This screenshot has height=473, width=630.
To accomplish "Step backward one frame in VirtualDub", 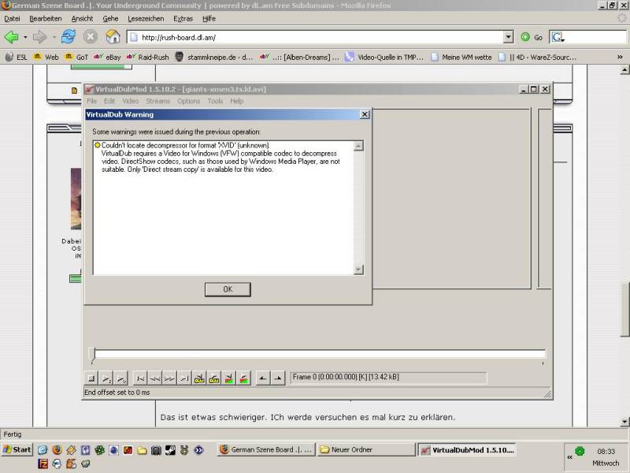I will pyautogui.click(x=155, y=378).
